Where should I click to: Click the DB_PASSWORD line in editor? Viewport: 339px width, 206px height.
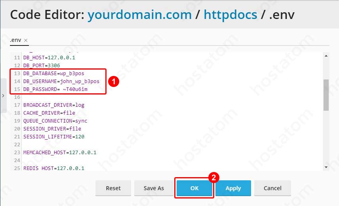pos(55,89)
